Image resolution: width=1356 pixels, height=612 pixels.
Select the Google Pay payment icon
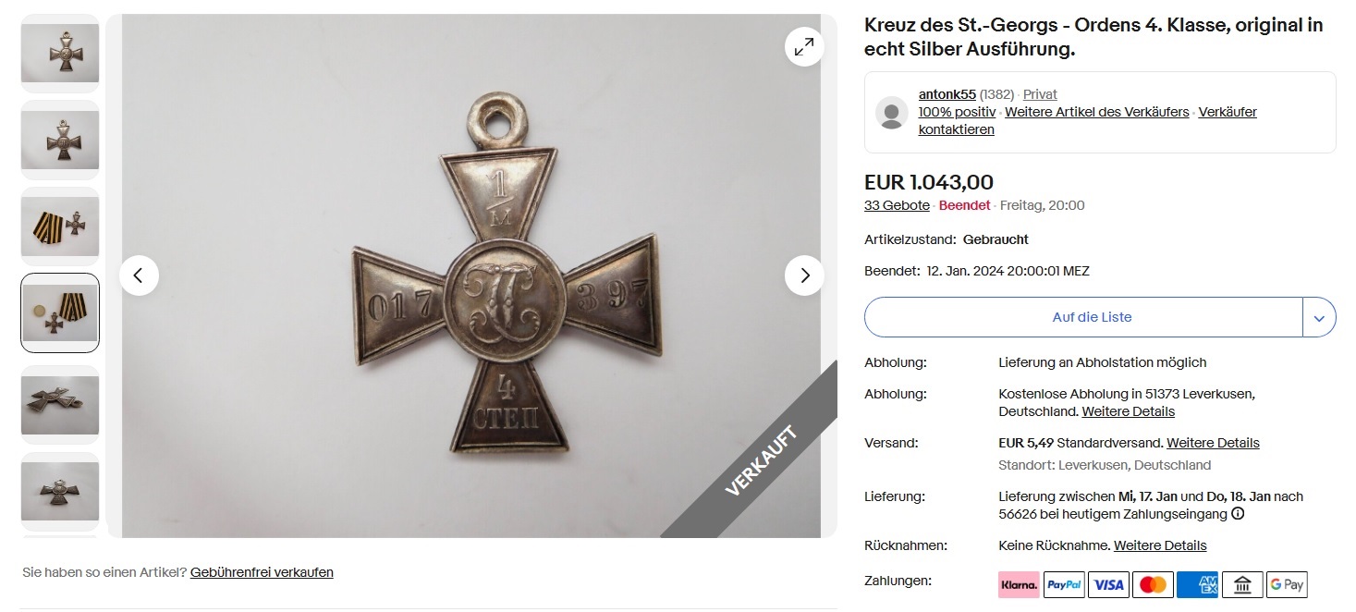click(1287, 584)
